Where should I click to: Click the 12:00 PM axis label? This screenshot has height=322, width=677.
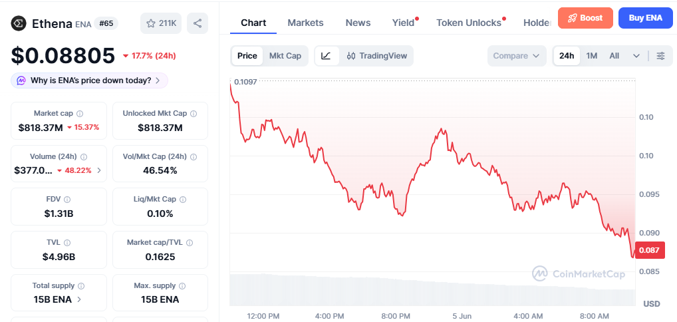click(263, 317)
